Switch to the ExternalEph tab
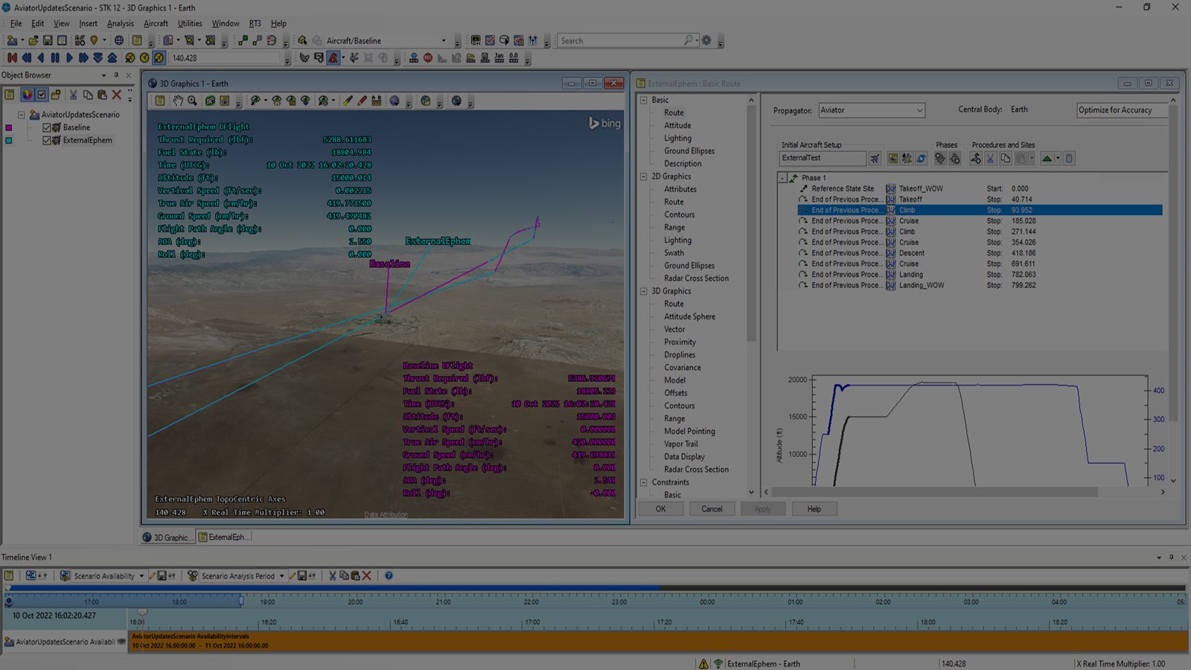The image size is (1191, 670). (225, 537)
